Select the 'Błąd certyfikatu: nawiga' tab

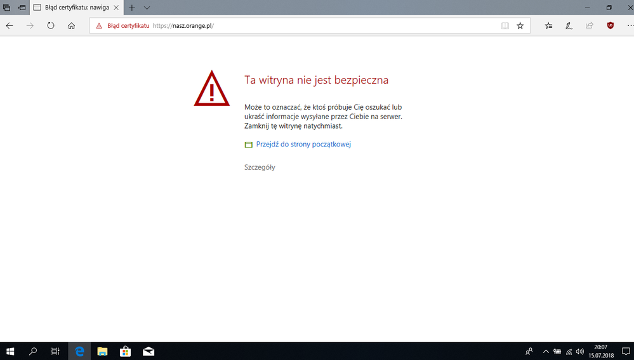pyautogui.click(x=76, y=7)
